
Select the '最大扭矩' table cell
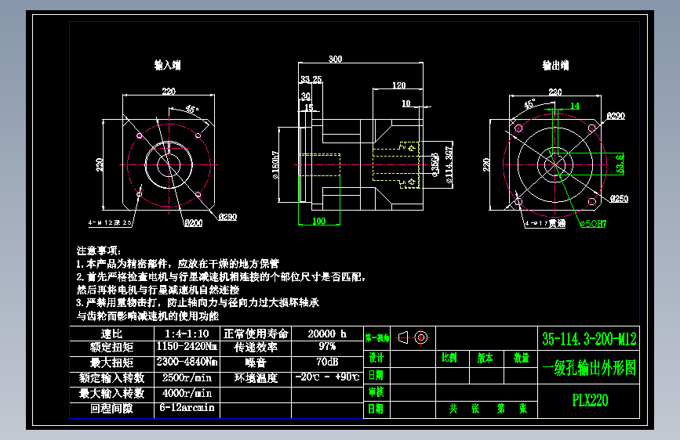pyautogui.click(x=112, y=363)
